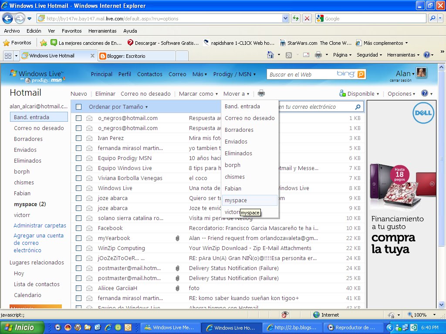
Task: Click the Hotmail help question mark icon
Action: point(425,93)
